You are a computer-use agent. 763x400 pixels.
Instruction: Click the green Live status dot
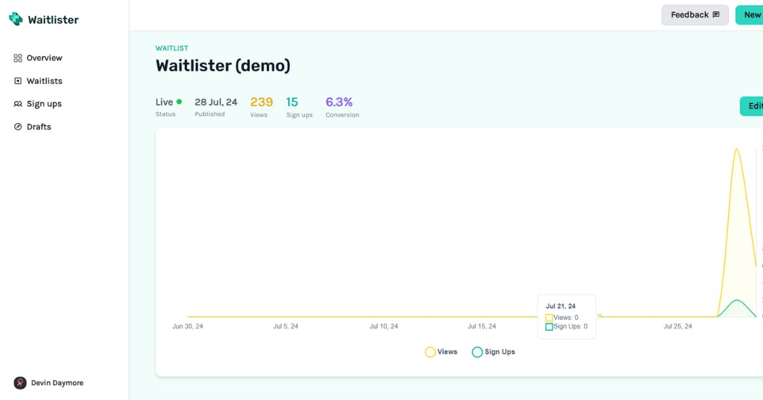point(179,102)
